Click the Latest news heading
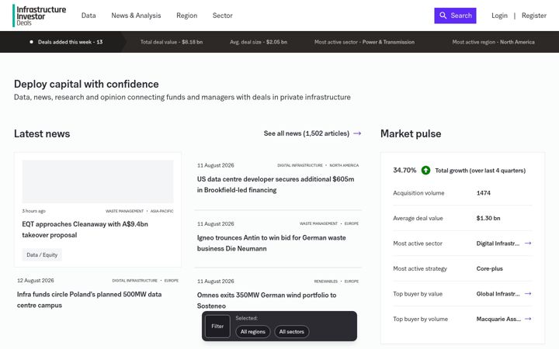 [x=42, y=133]
